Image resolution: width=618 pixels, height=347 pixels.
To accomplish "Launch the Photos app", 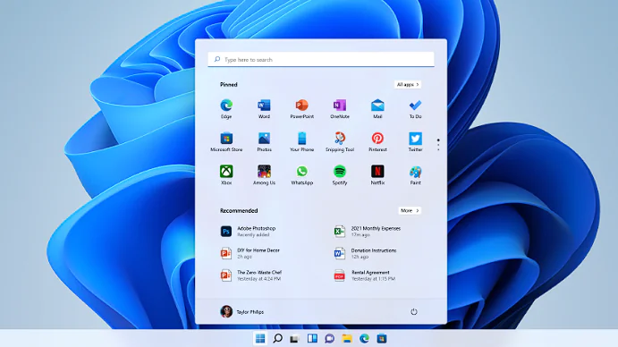I will click(x=264, y=142).
